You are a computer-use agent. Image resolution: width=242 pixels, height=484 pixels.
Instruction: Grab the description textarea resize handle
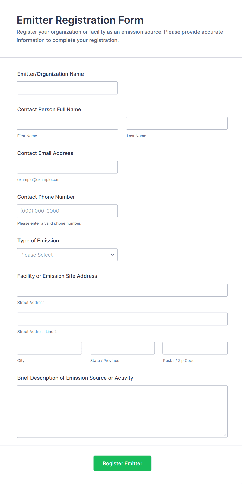(x=225, y=435)
